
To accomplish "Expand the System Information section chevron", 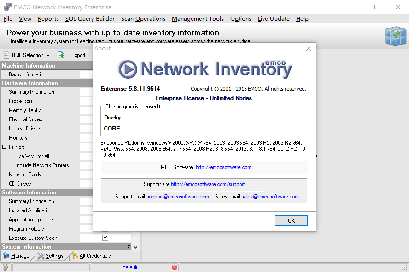I will [129, 247].
